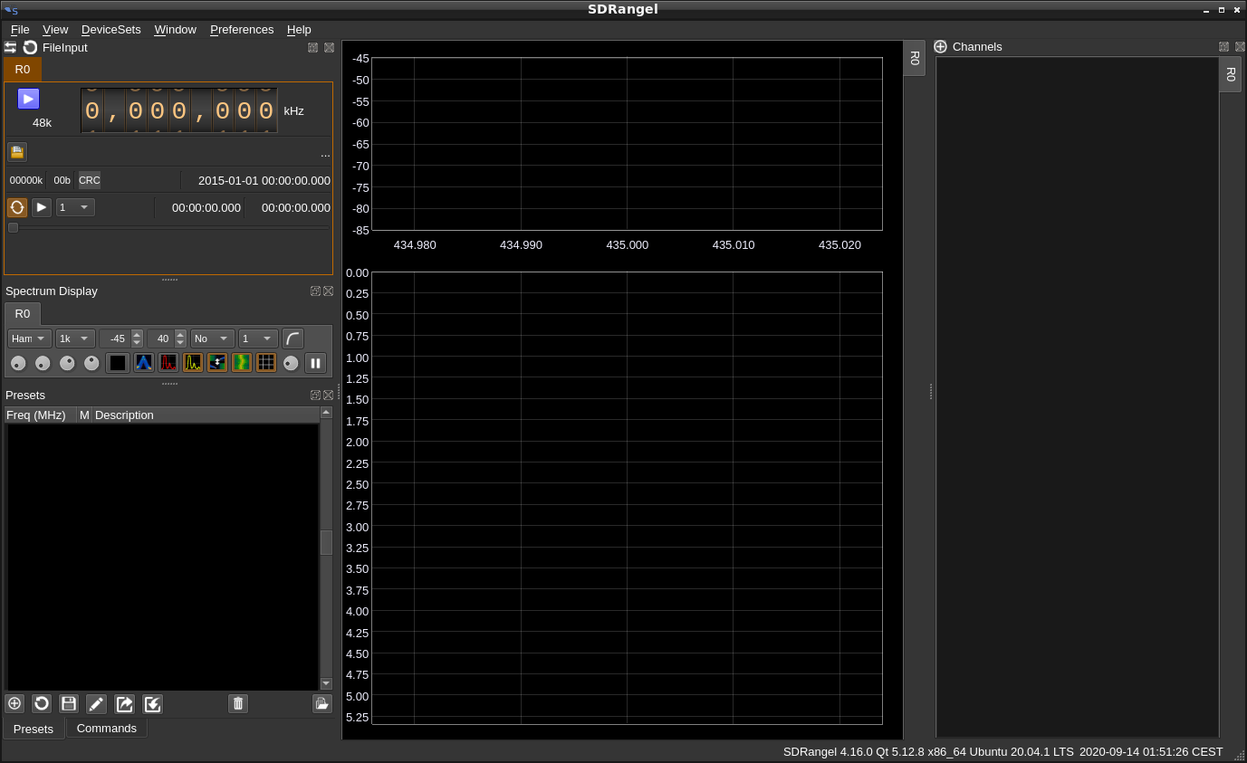Viewport: 1247px width, 763px height.
Task: Play the file stream in FileInput
Action: pyautogui.click(x=42, y=207)
